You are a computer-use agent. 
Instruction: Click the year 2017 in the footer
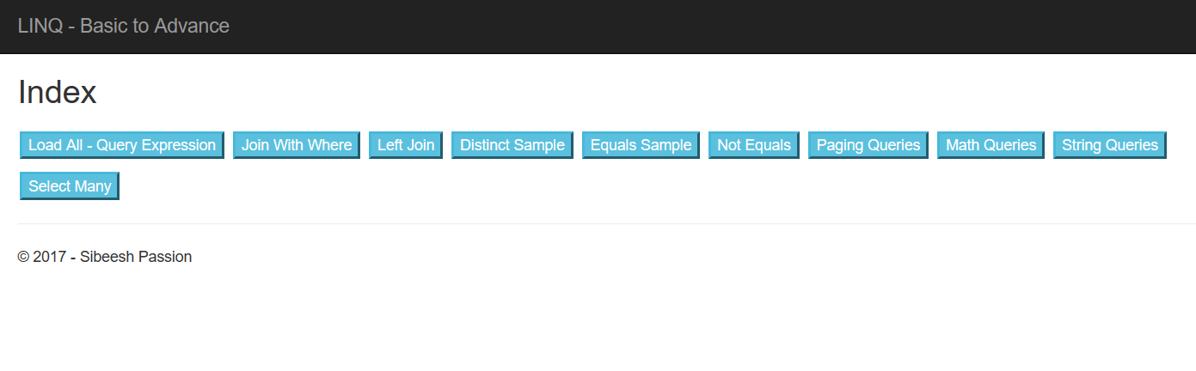coord(50,257)
